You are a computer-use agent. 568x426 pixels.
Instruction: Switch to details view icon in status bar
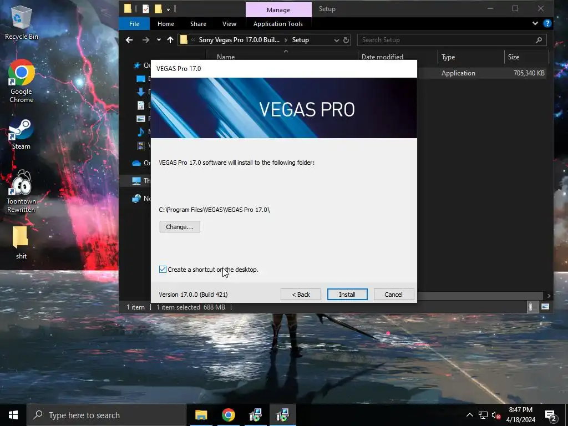click(531, 307)
